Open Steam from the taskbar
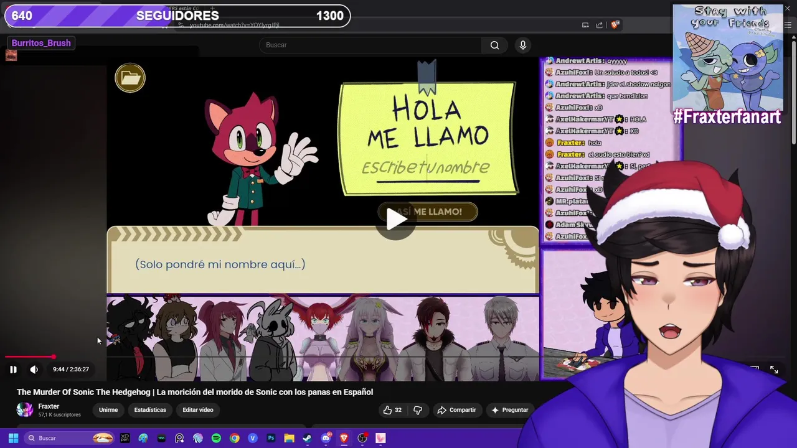The width and height of the screenshot is (797, 448). (x=307, y=438)
